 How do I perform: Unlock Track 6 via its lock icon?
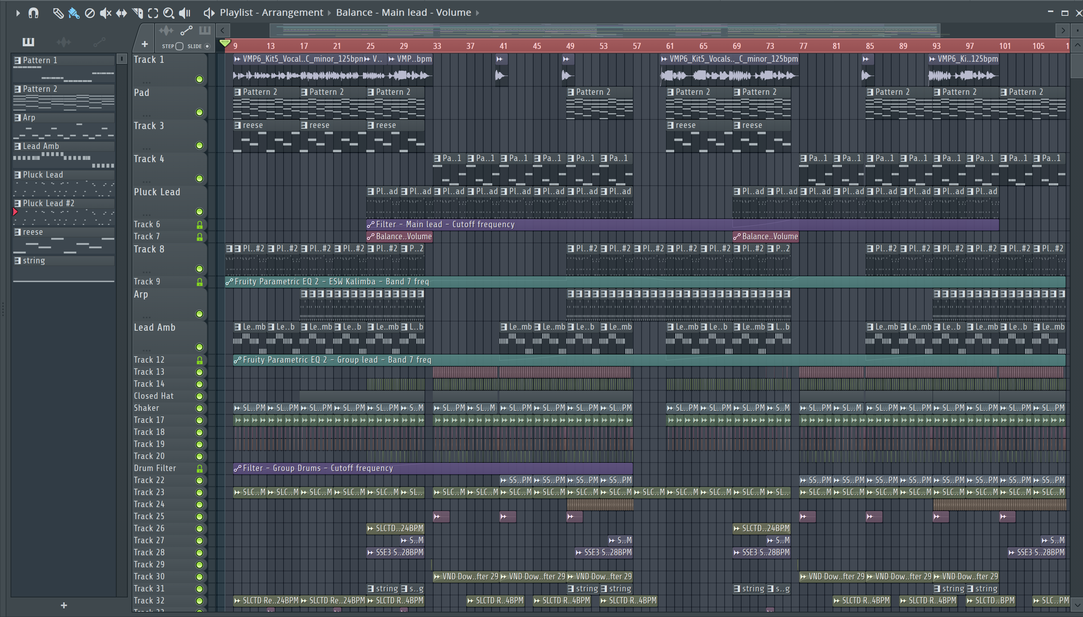(x=199, y=225)
